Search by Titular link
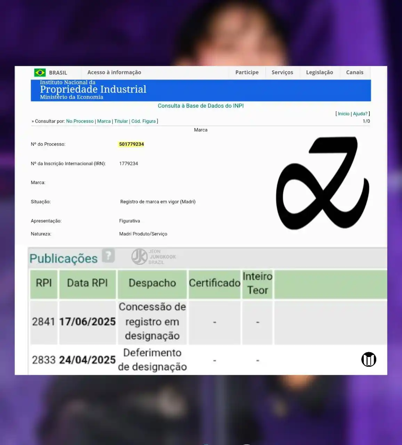This screenshot has height=445, width=402. coord(121,121)
